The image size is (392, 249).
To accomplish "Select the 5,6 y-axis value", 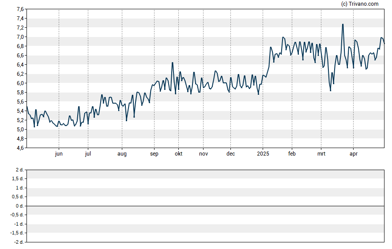I will 20,102.
